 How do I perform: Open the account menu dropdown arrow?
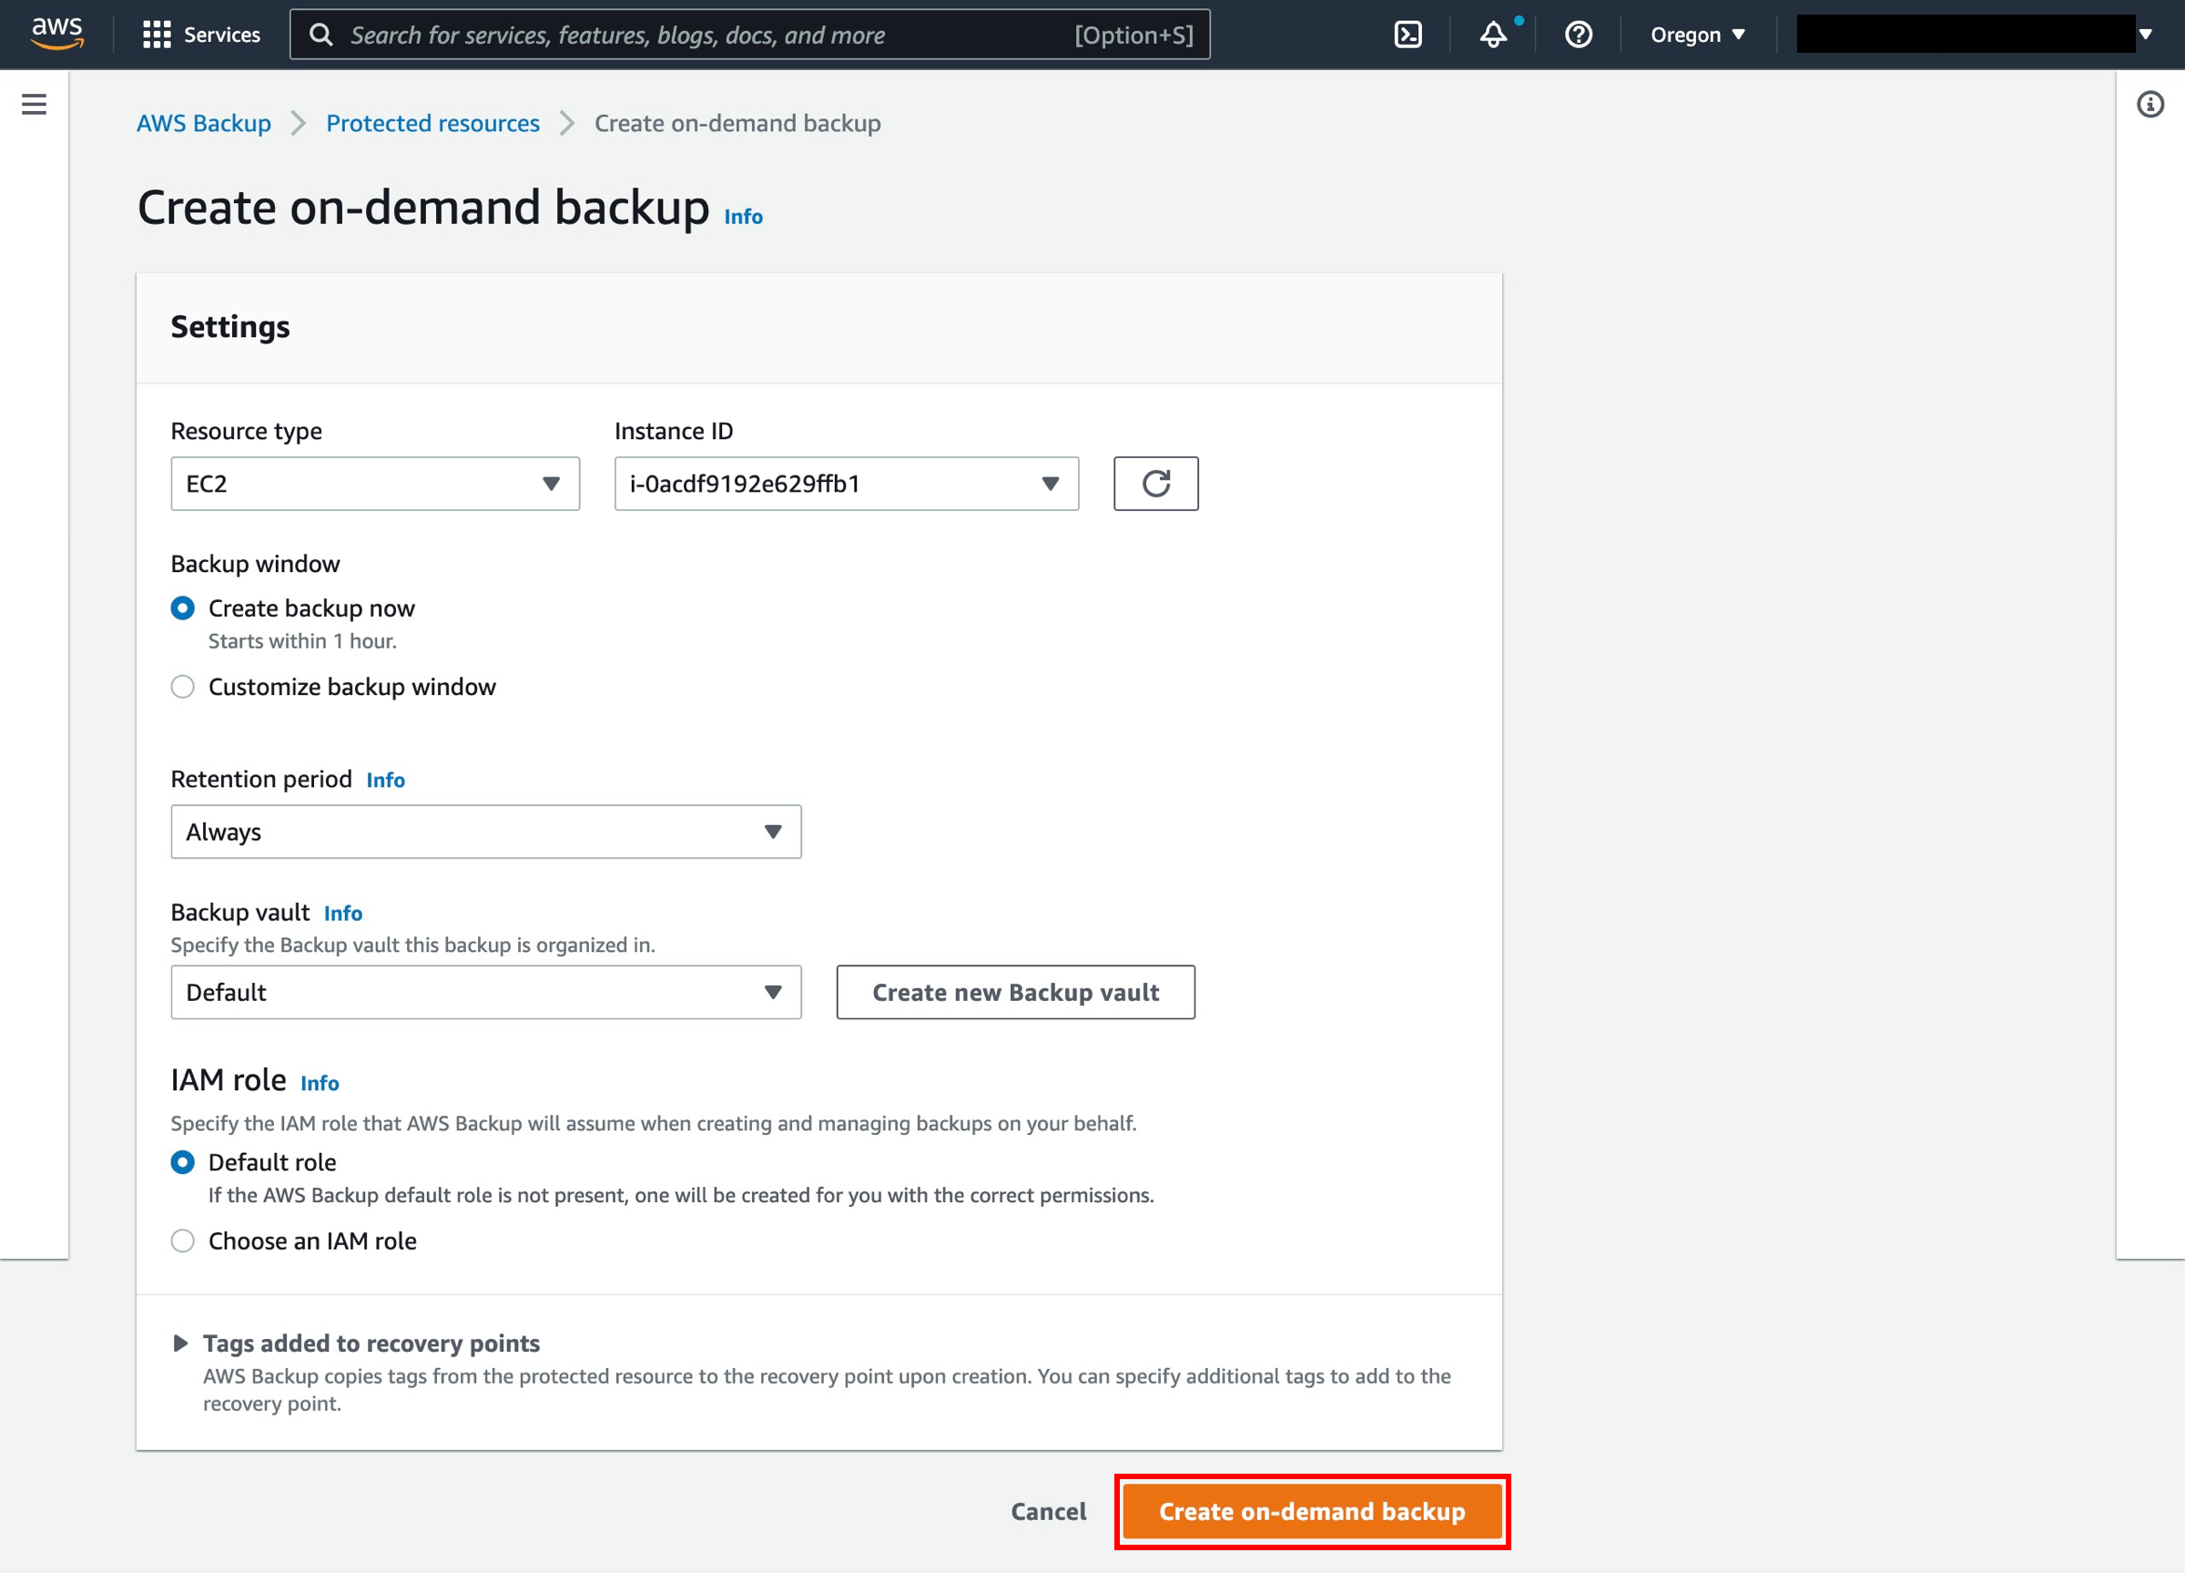pos(2145,35)
